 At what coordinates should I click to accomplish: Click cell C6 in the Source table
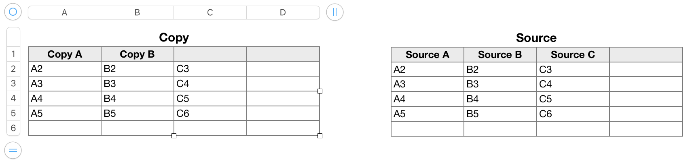pyautogui.click(x=573, y=114)
